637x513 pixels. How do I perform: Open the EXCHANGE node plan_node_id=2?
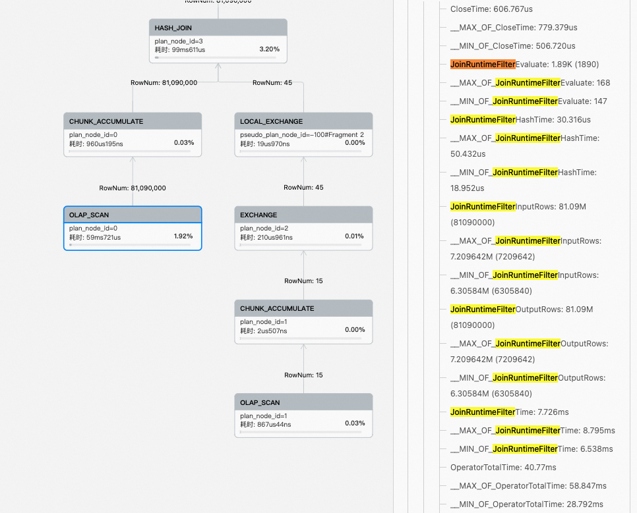tap(303, 228)
